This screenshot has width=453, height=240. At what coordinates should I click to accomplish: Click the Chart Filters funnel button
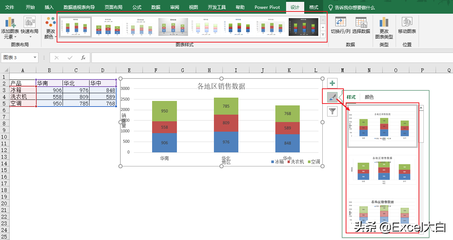[332, 111]
